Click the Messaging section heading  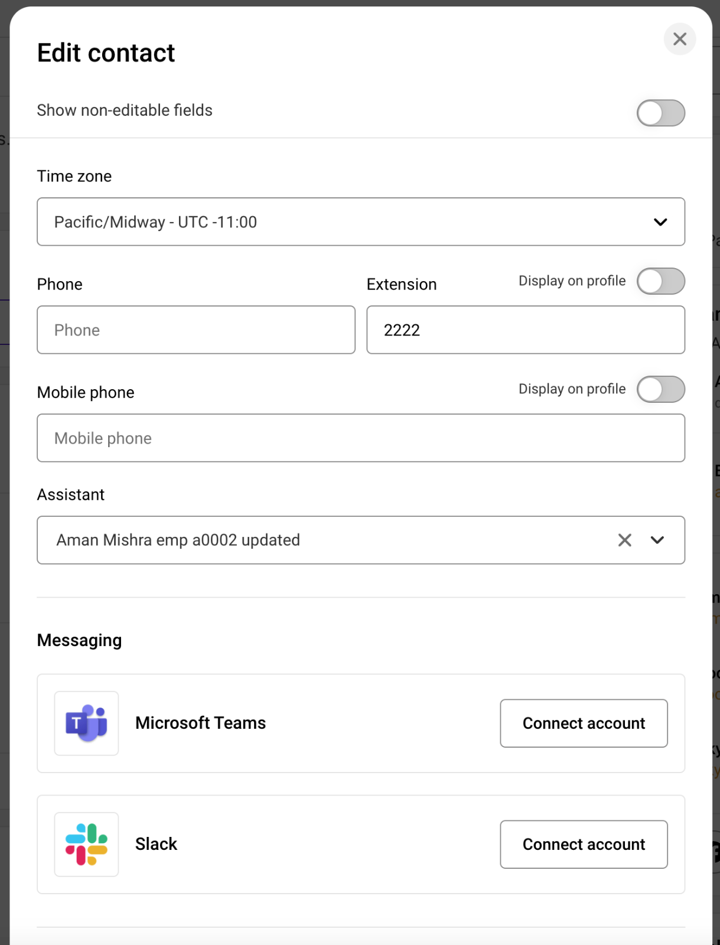[x=79, y=640]
